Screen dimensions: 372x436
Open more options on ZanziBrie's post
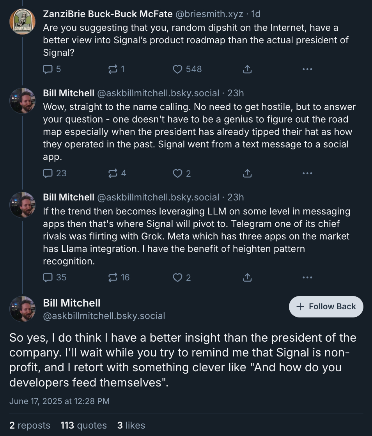(307, 69)
